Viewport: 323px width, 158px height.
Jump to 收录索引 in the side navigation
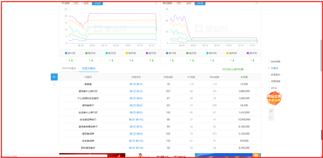pos(275,75)
